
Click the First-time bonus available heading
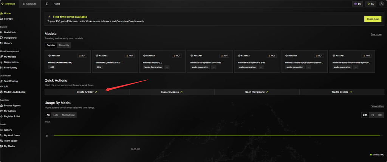pos(70,17)
